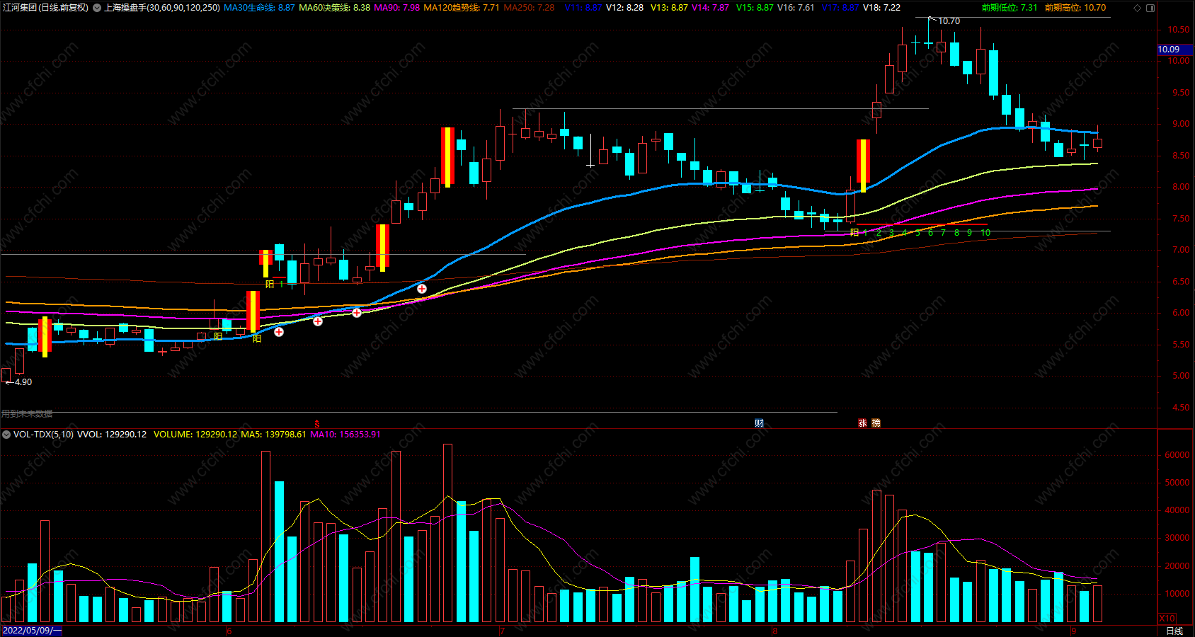Click the volume MA10 156353.91 value
Viewport: 1195px width, 637px height.
345,435
